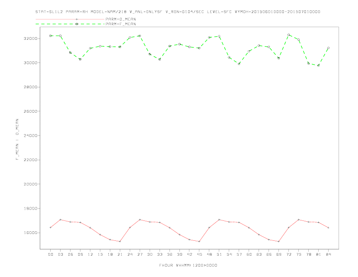Click the 60 forecast hour x-axis label
Viewport: 358px width, 277px height.
pos(249,254)
